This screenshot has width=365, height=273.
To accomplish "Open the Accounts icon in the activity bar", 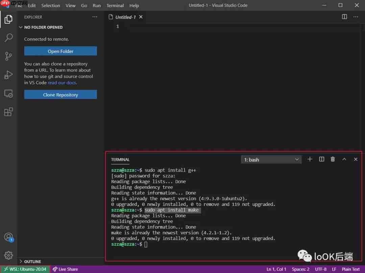I will point(8,237).
